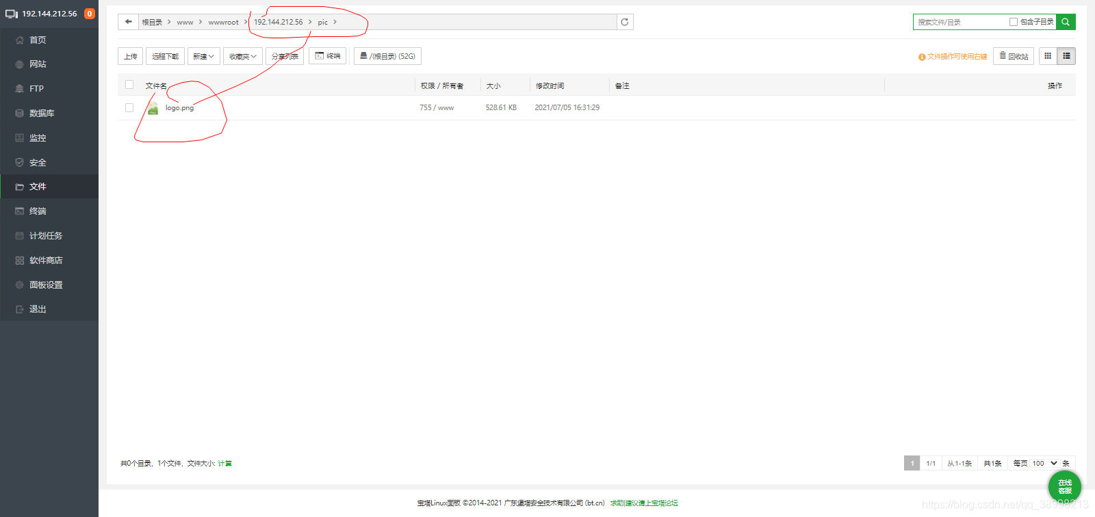Click the pic breadcrumb segment
1095x517 pixels.
(x=322, y=23)
